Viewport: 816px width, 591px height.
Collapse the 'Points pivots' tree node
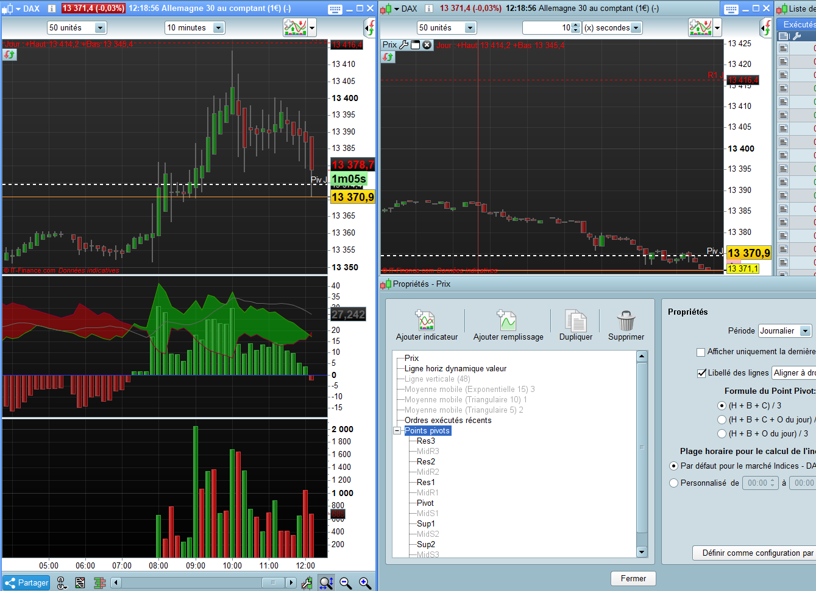pos(397,430)
